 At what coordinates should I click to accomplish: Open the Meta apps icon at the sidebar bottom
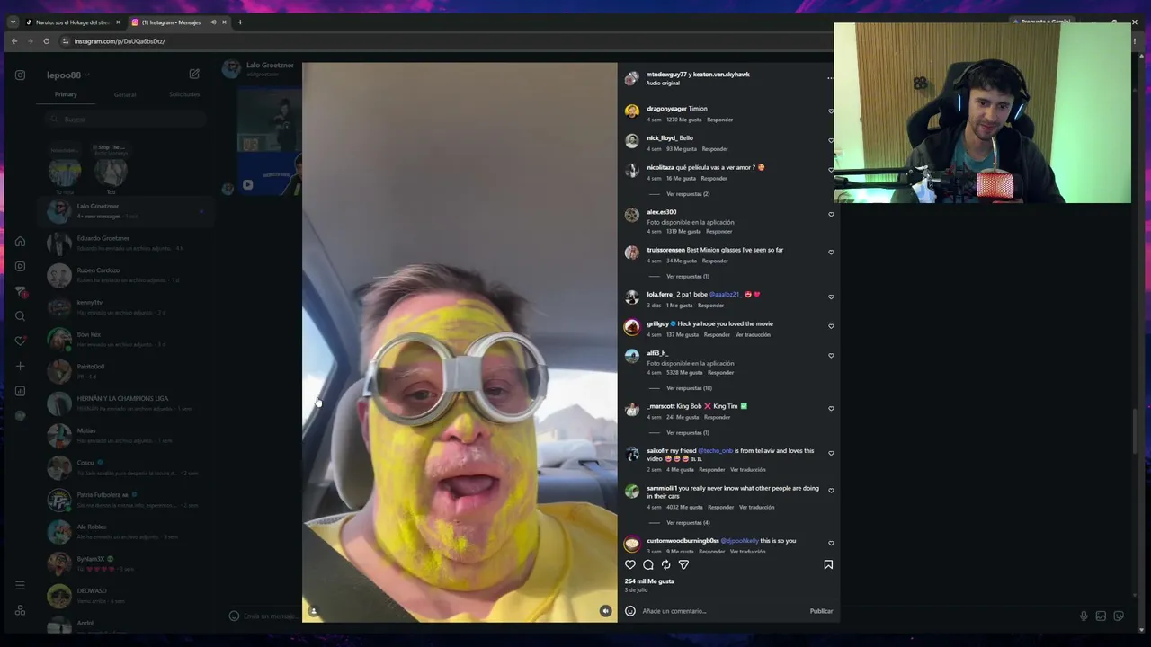tap(20, 610)
